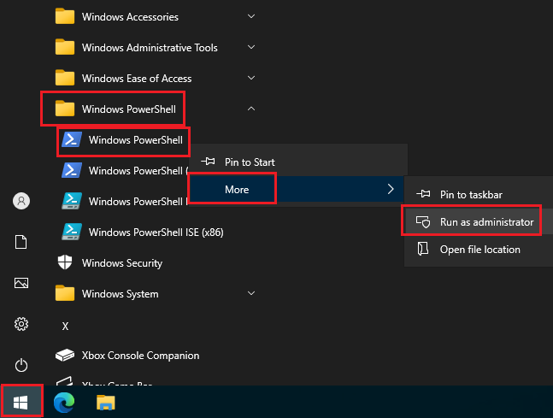This screenshot has height=418, width=553.
Task: Open the More submenu entry
Action: [237, 189]
